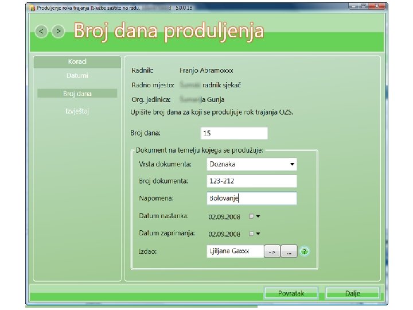Expand the Datum nastanka date picker arrow

click(258, 216)
